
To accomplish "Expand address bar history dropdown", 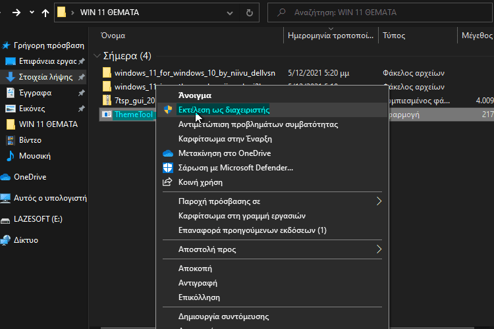I will click(x=230, y=13).
